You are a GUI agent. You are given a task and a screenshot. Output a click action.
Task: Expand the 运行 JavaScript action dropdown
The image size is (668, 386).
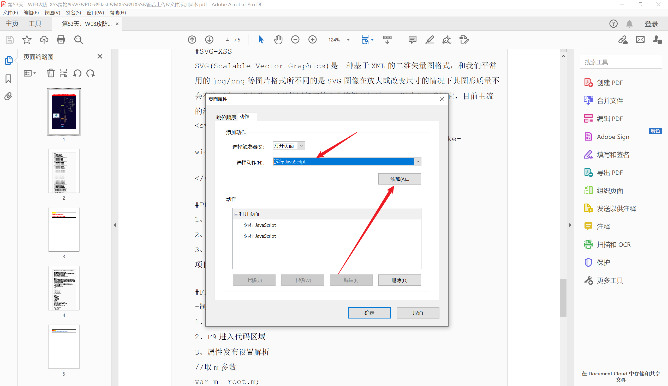coord(417,162)
